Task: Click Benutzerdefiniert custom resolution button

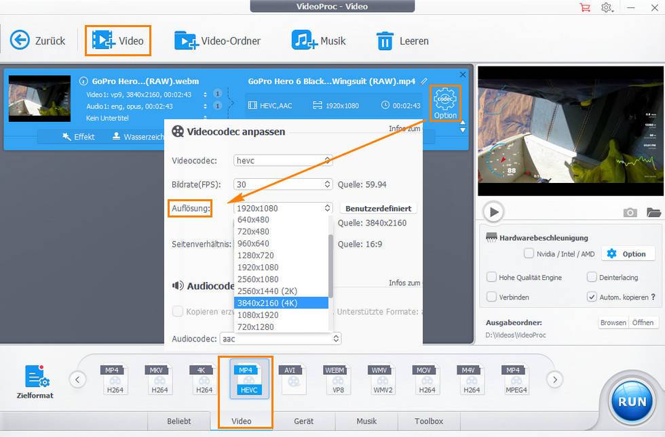Action: click(x=379, y=209)
